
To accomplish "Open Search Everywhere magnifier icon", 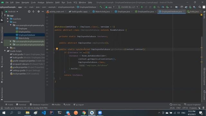I will (200, 7).
